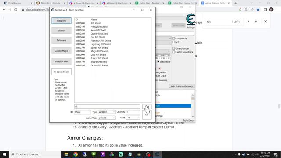
Task: Select the Fire Rift Shield row
Action: click(x=112, y=37)
